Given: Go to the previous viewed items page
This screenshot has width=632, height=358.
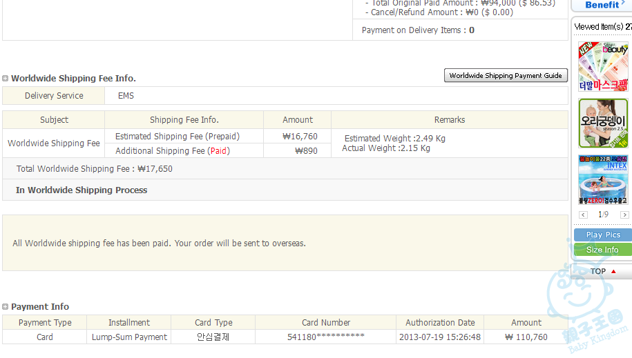Looking at the screenshot, I should coord(583,215).
